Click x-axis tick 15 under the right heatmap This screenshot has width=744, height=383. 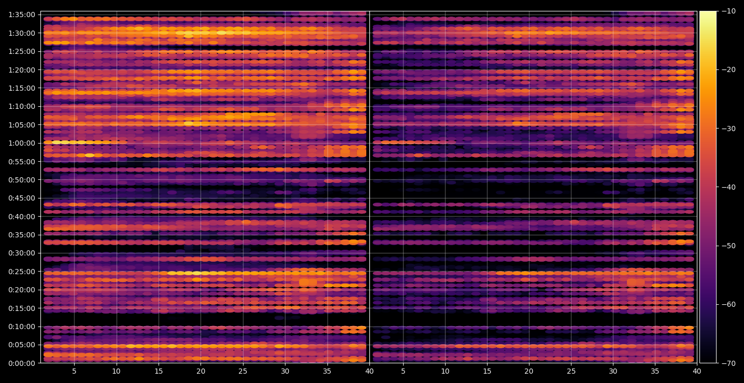[x=487, y=372]
